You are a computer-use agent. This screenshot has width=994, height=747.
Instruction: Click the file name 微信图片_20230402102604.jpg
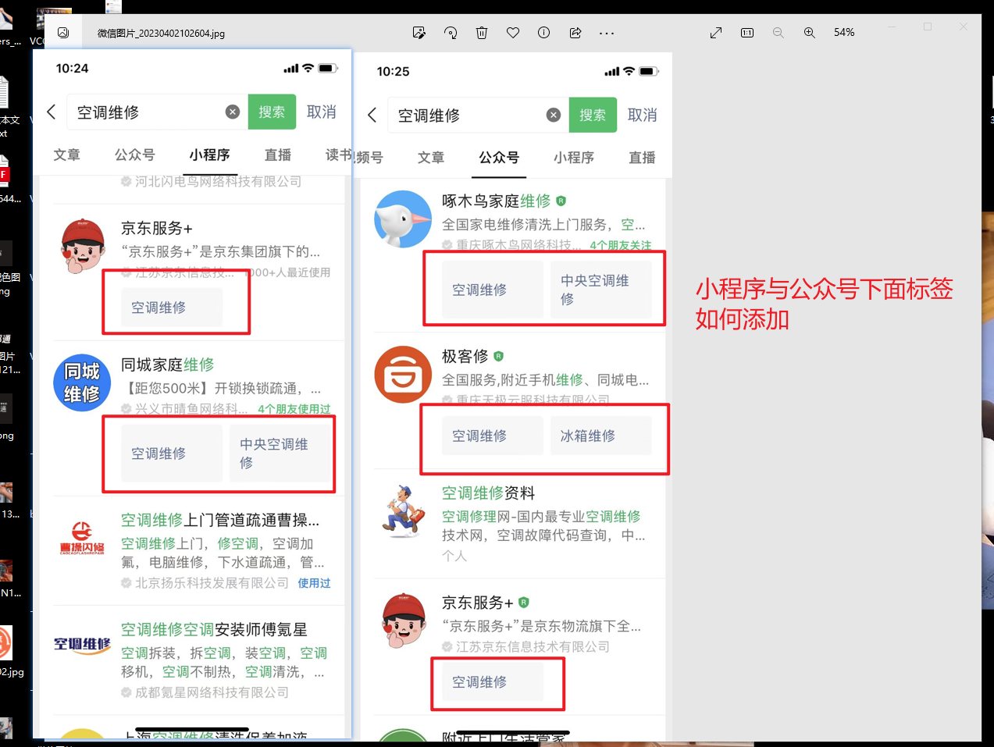161,34
